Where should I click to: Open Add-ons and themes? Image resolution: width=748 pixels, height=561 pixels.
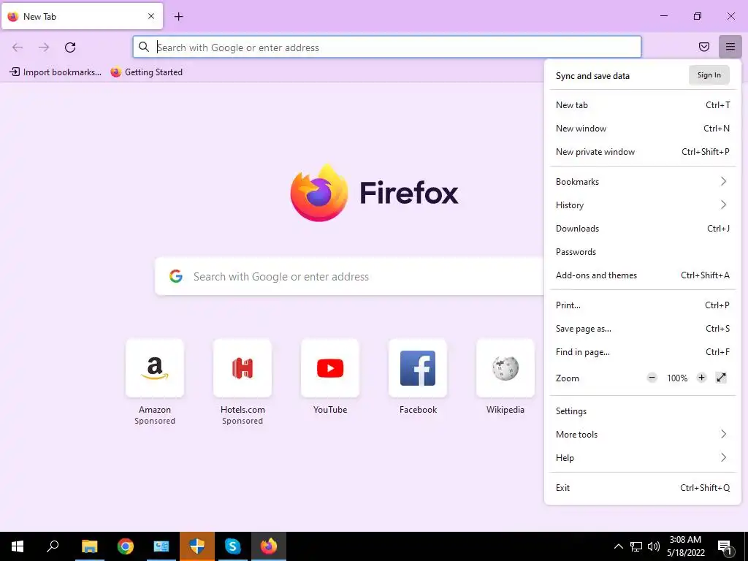[643, 275]
